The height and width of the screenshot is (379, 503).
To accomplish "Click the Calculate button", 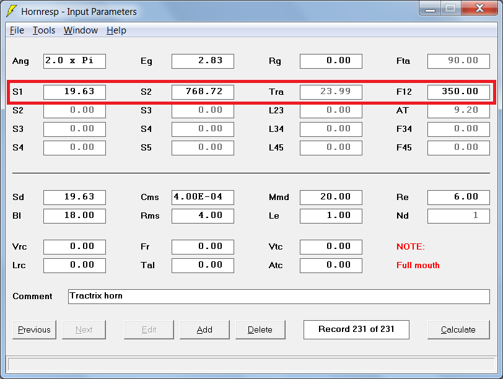I will (458, 329).
